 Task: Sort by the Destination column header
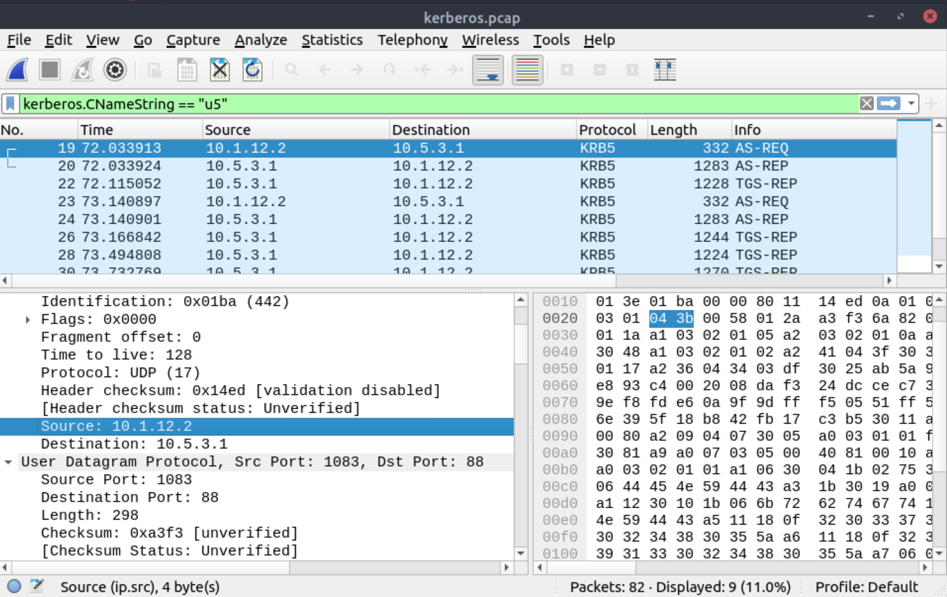tap(483, 130)
